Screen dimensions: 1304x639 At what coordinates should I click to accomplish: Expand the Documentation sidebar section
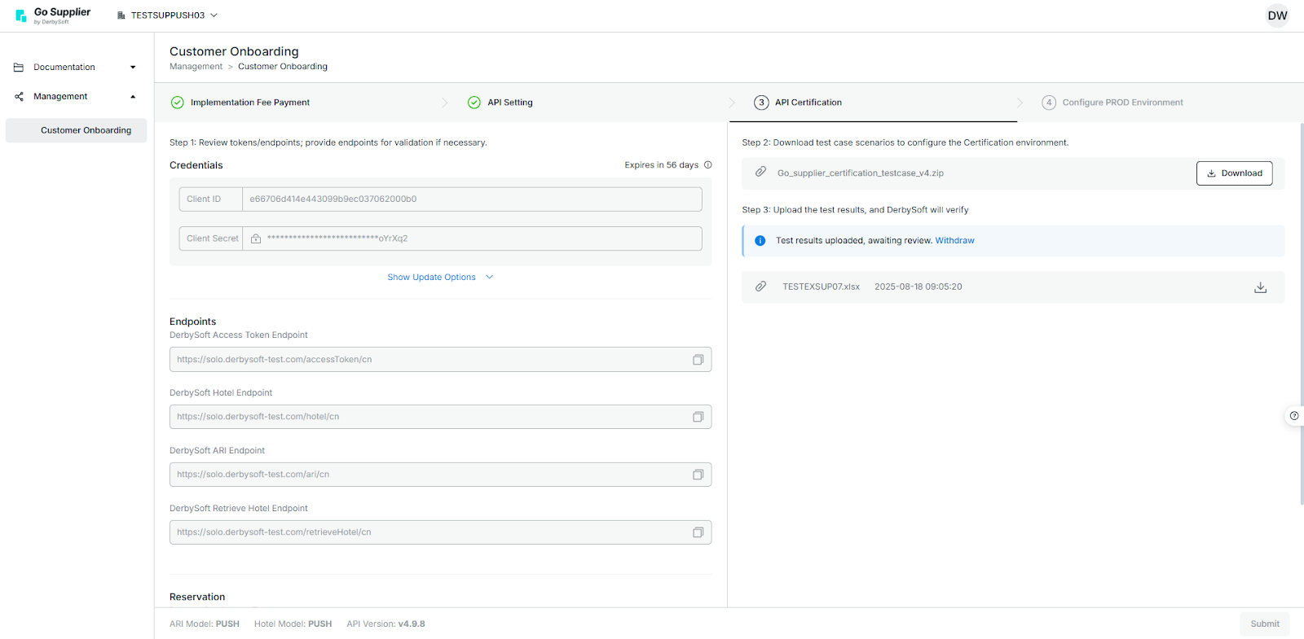77,68
